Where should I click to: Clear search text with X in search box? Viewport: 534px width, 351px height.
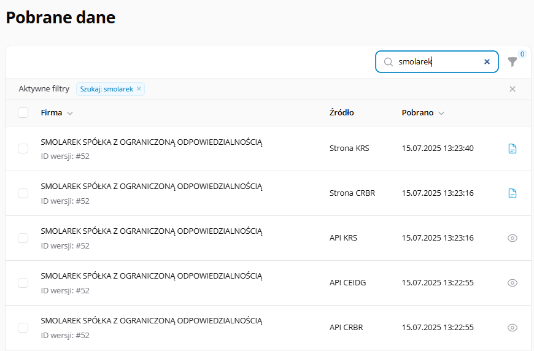pos(487,61)
